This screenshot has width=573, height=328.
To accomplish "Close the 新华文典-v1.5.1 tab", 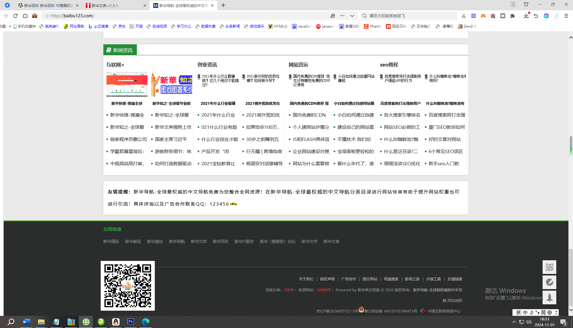I will coord(145,5).
